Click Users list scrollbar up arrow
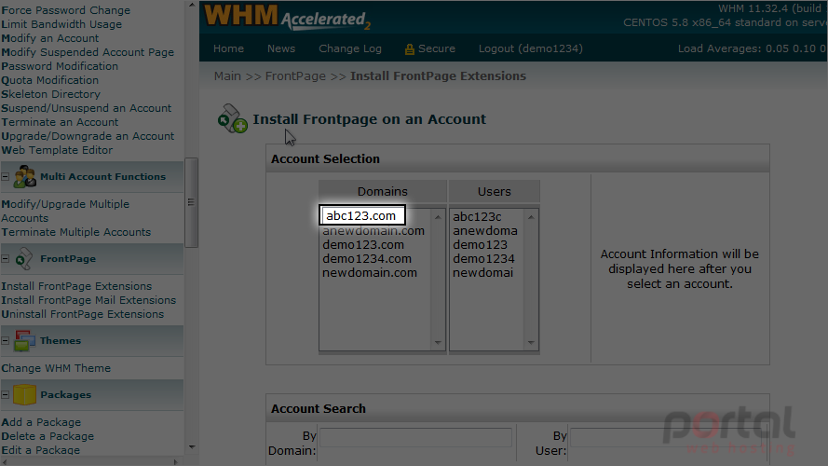 [x=531, y=217]
